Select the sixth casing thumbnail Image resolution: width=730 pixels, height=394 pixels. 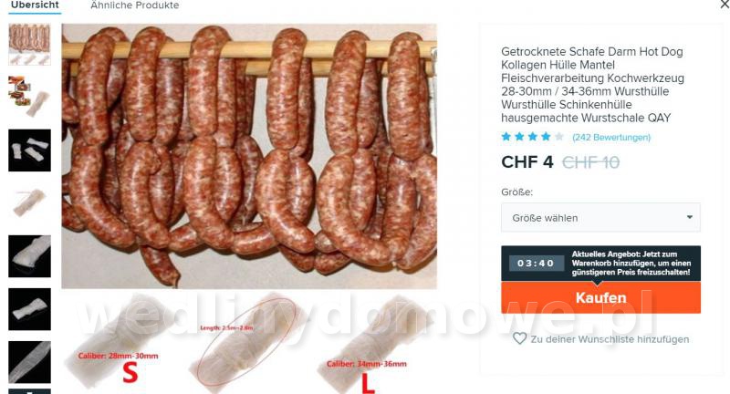30,309
